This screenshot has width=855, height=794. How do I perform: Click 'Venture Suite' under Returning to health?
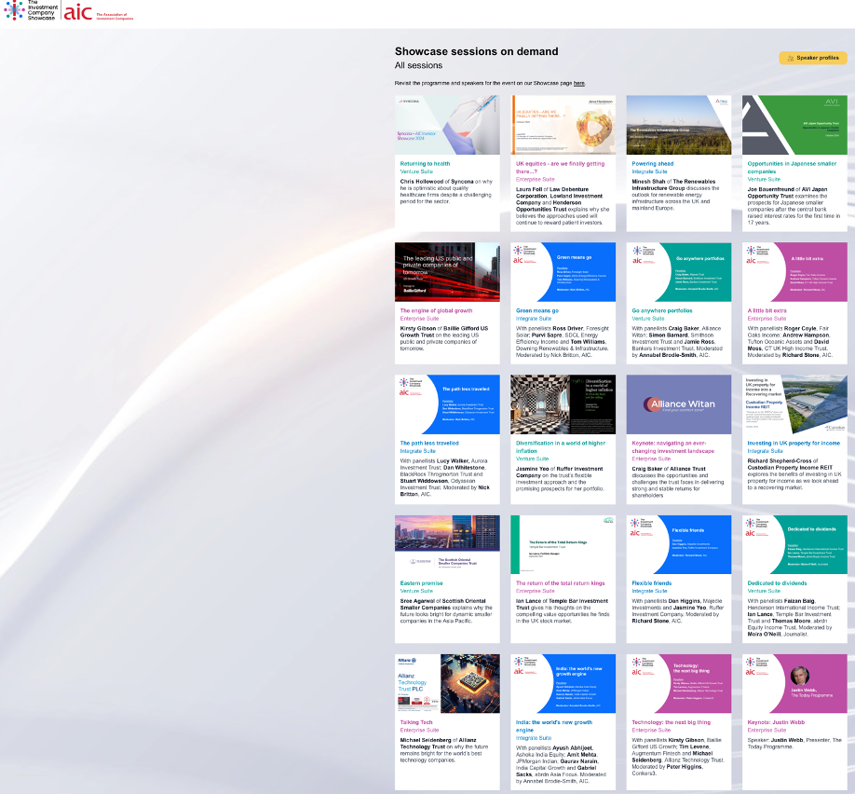tap(416, 171)
